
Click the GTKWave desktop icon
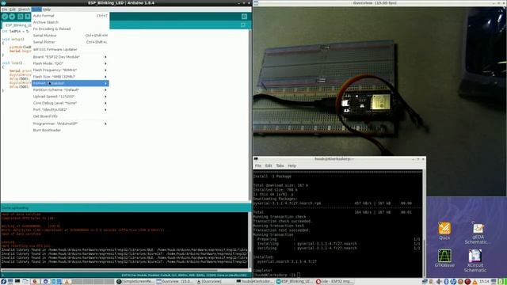tap(444, 258)
